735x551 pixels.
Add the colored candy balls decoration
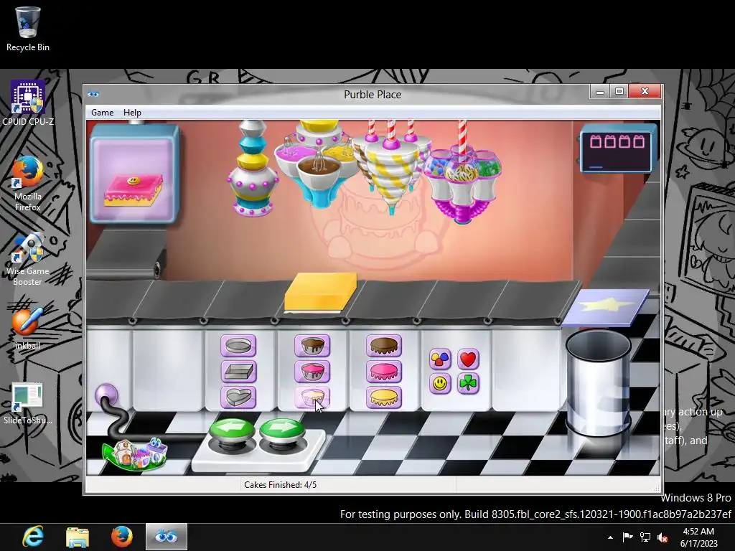pos(440,359)
